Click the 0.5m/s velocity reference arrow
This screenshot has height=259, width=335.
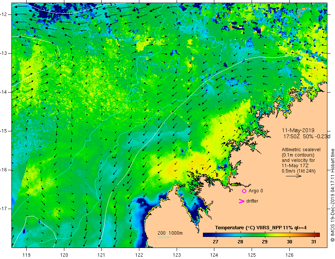(294, 176)
